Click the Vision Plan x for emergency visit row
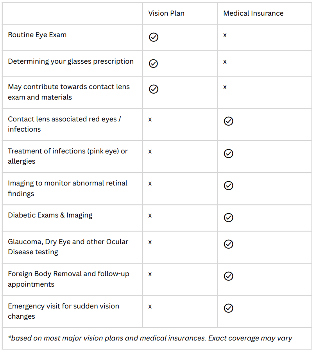315x353 pixels. (150, 307)
